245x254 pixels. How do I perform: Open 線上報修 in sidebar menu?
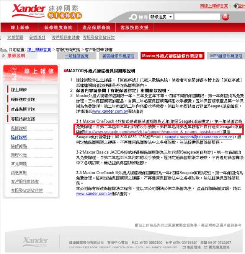coord(32,89)
